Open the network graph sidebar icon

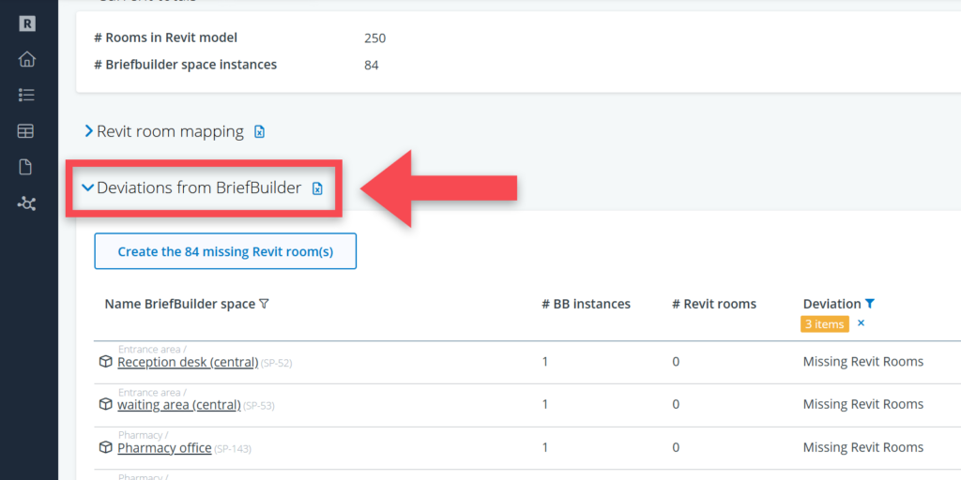[26, 202]
